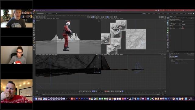Open the File menu in Cinema 4D's main menu bar
195x110 pixels.
tap(34, 15)
